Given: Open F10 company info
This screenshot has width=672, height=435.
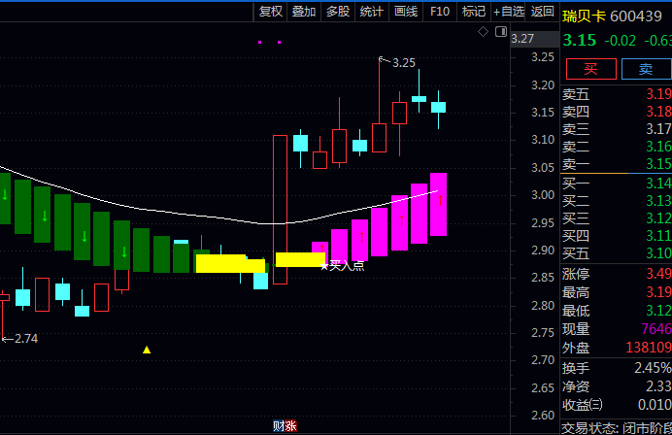Looking at the screenshot, I should click(440, 12).
